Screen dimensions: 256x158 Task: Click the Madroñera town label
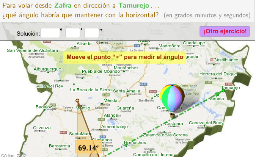point(170,46)
